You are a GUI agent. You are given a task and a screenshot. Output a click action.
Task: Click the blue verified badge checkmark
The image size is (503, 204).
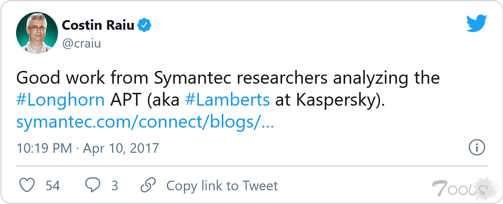145,25
